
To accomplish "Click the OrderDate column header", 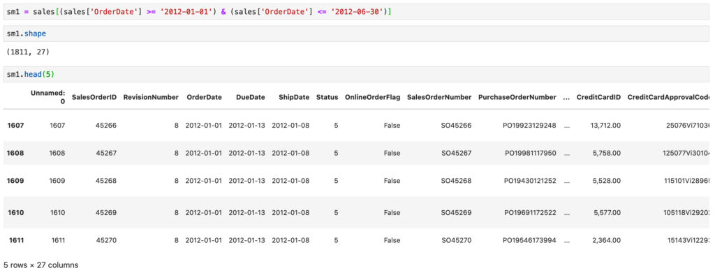I will [x=204, y=97].
